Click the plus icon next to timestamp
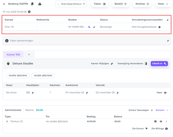This screenshot has width=173, height=137. click(29, 12)
